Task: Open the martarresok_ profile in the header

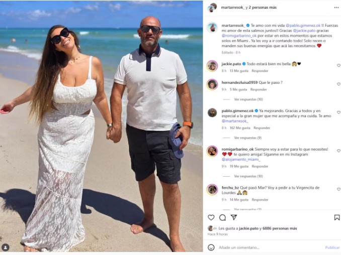Action: [232, 8]
